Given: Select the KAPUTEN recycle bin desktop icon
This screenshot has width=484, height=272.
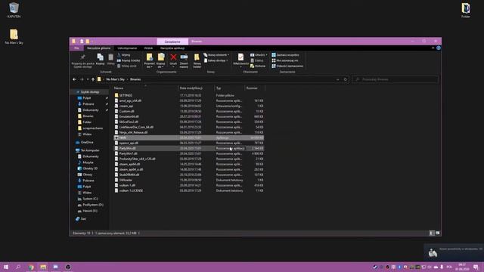Looking at the screenshot, I should pos(14,10).
